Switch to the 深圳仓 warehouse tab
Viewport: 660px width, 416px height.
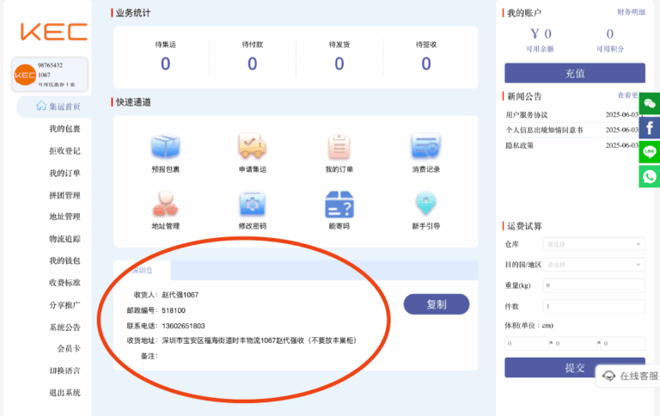tap(142, 270)
